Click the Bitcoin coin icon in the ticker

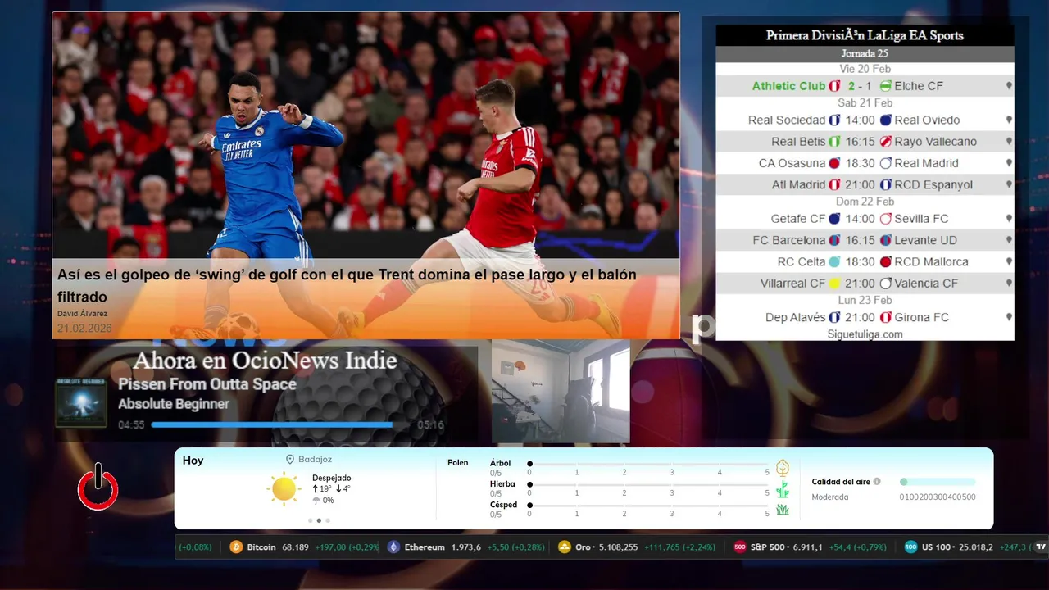236,547
